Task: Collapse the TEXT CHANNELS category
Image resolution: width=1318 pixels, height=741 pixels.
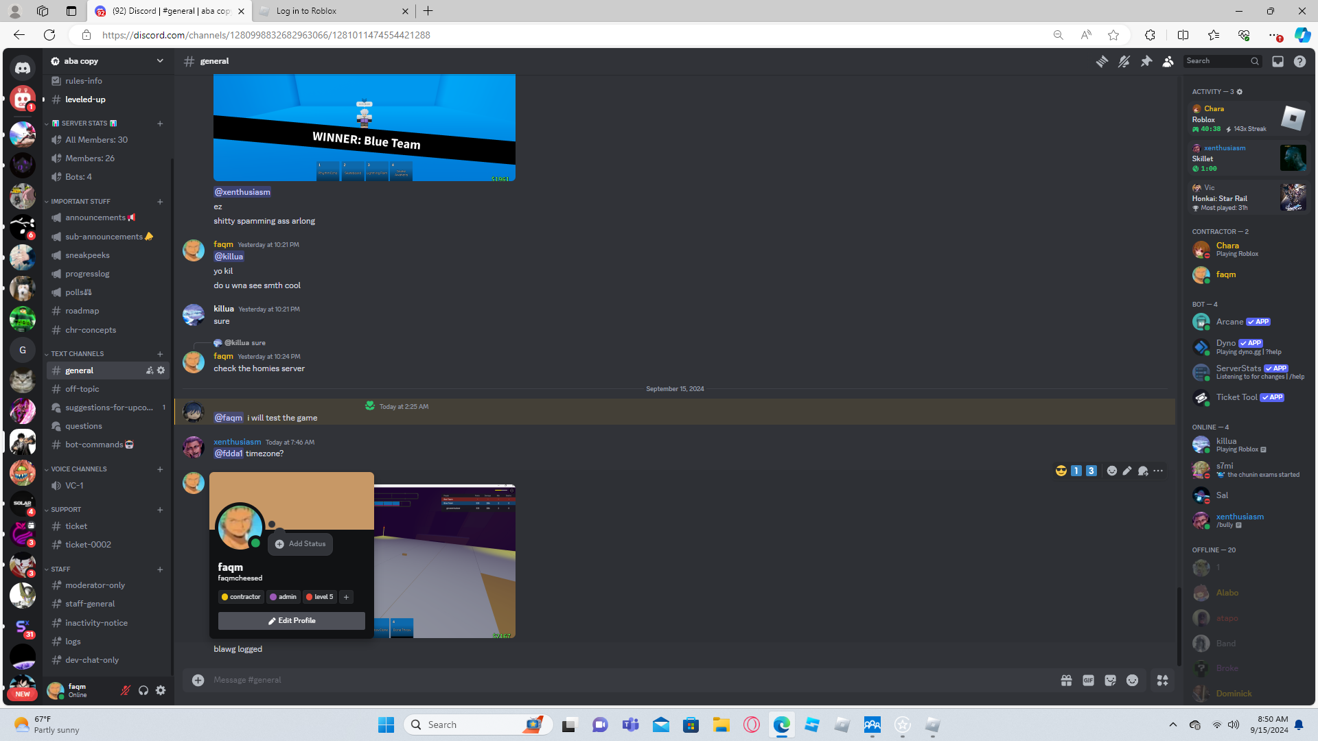Action: [x=74, y=354]
